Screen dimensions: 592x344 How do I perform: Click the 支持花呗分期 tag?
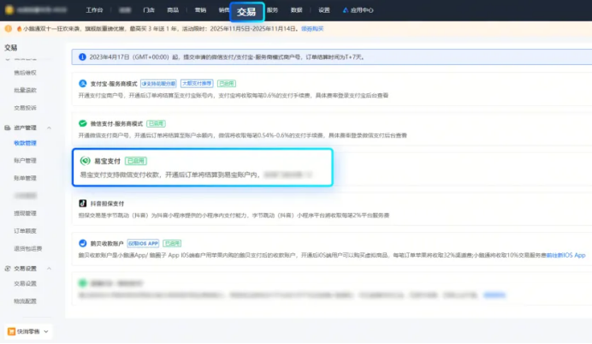(x=158, y=84)
